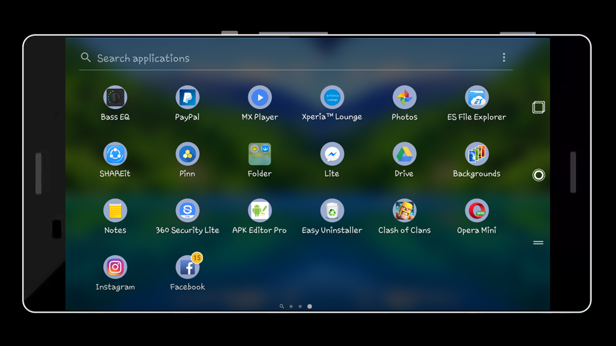Focus the Search applications field
616x346 pixels.
click(x=295, y=58)
